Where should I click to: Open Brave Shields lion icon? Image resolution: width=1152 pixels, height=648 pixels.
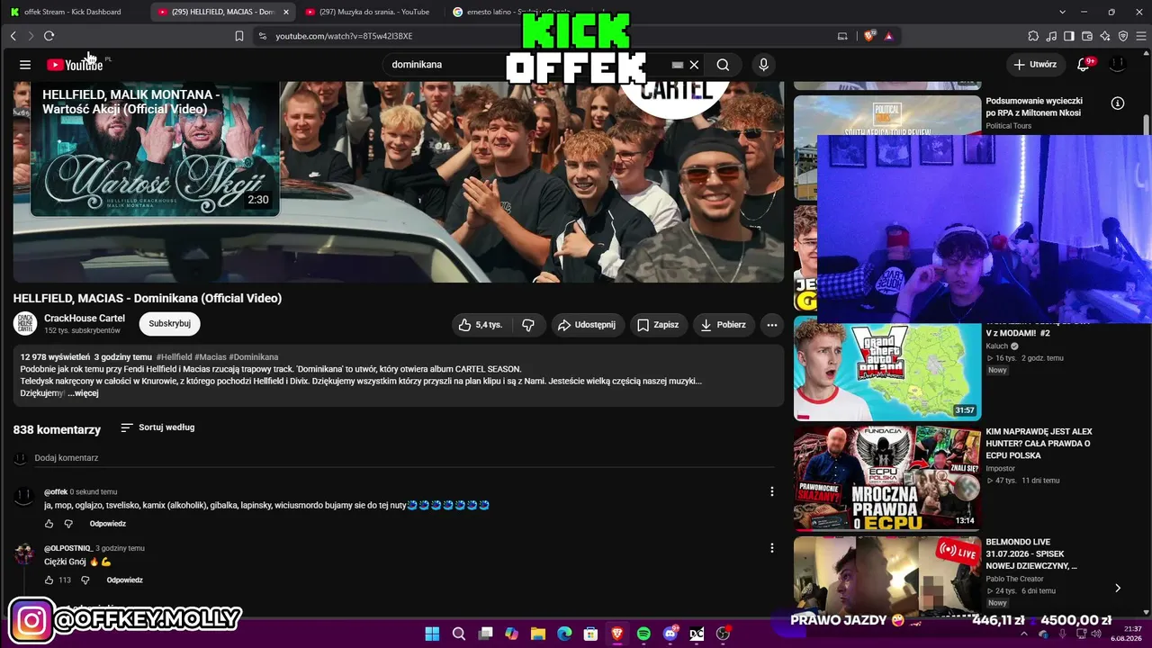pos(869,36)
